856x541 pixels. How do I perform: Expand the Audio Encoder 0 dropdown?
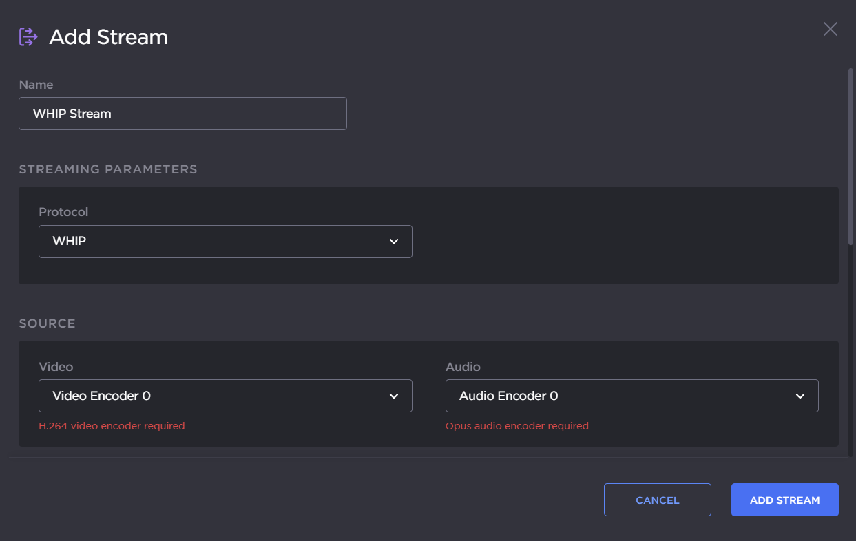pos(631,396)
